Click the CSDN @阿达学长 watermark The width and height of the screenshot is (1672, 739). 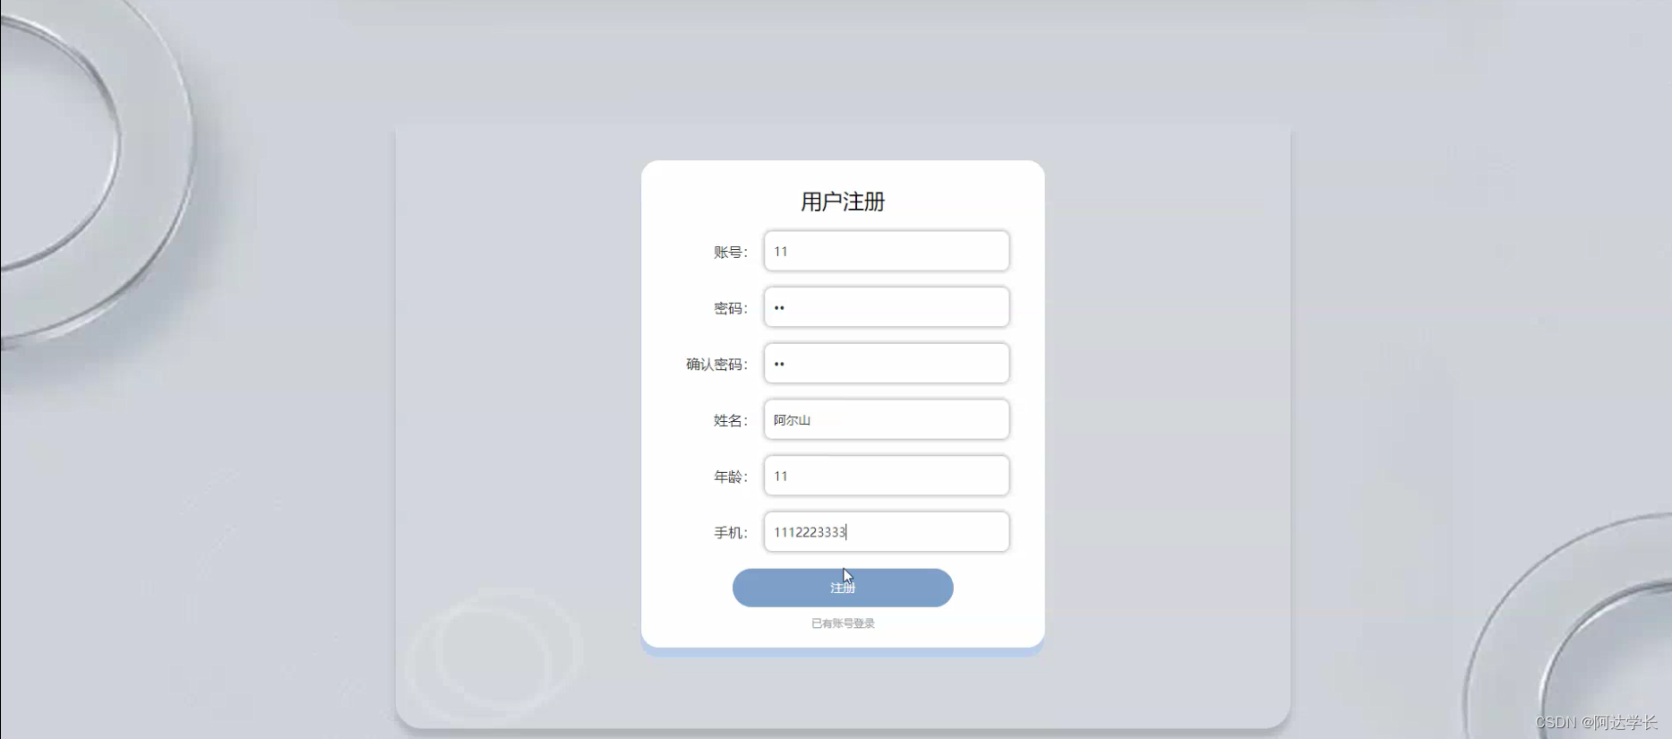[1596, 722]
